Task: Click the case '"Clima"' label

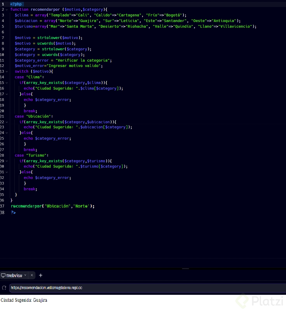Action: tap(34, 77)
